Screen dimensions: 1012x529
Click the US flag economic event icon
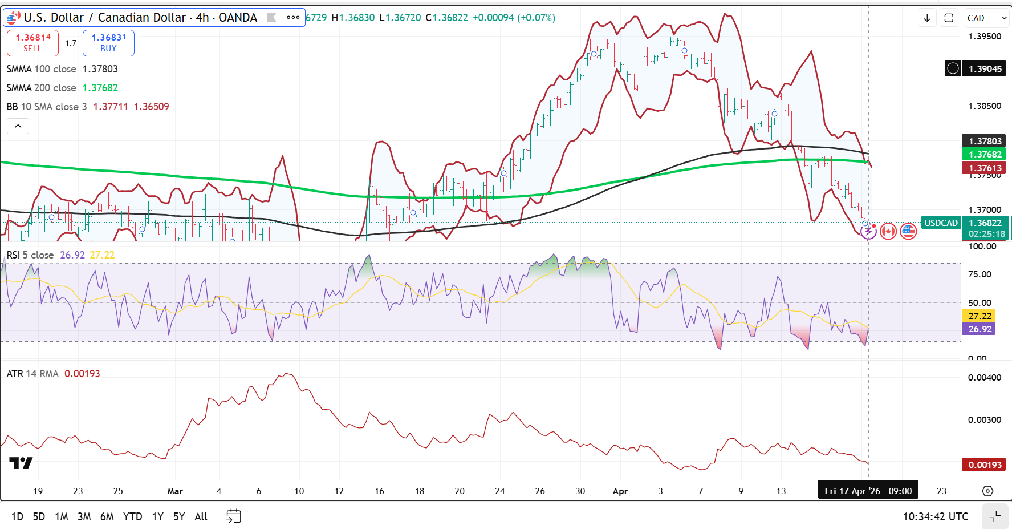(908, 231)
